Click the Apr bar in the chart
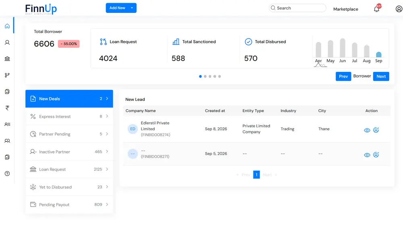Image resolution: width=403 pixels, height=245 pixels. [318, 49]
